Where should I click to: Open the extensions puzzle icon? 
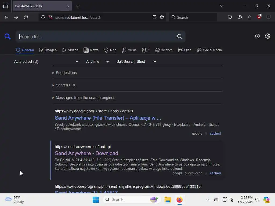(x=249, y=17)
